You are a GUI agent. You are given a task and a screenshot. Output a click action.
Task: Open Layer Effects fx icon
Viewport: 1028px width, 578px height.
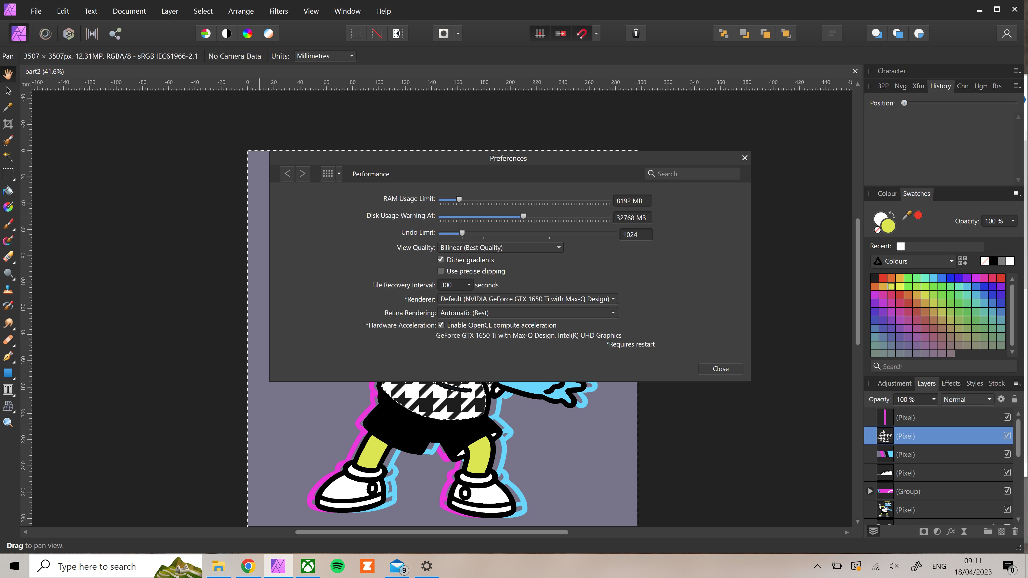[x=951, y=531]
